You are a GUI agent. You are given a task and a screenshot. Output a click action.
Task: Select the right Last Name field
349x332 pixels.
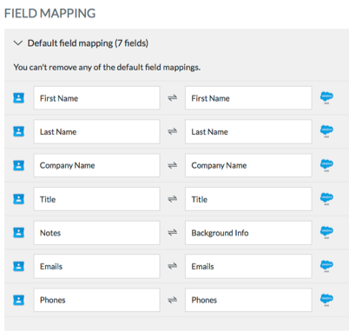248,132
